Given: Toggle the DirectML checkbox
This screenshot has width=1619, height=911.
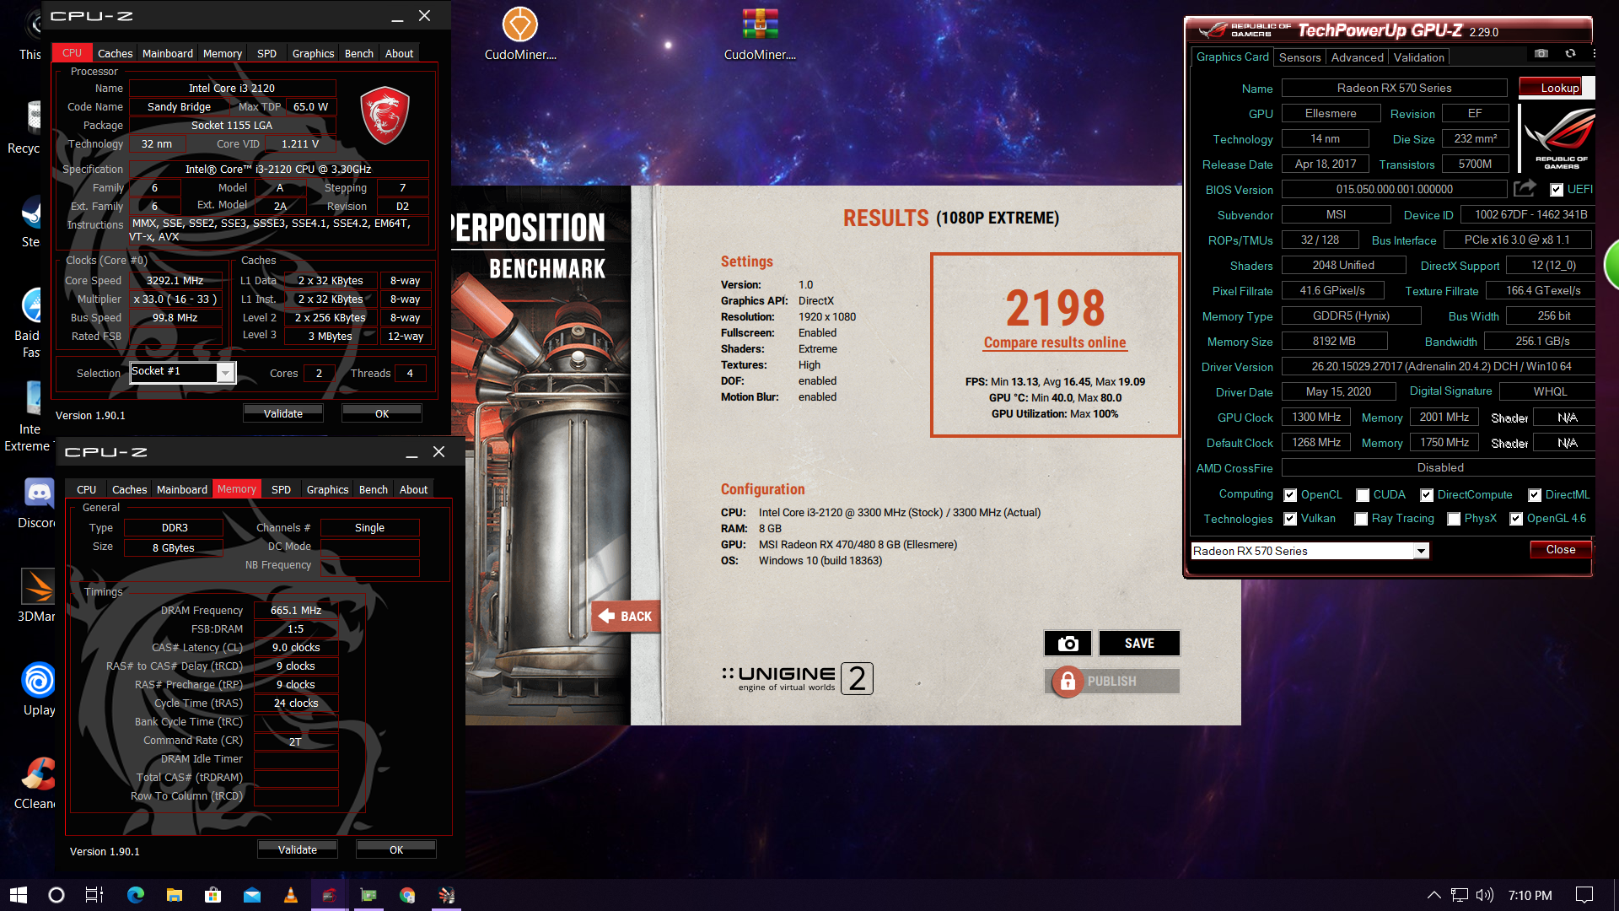Looking at the screenshot, I should coord(1535,495).
